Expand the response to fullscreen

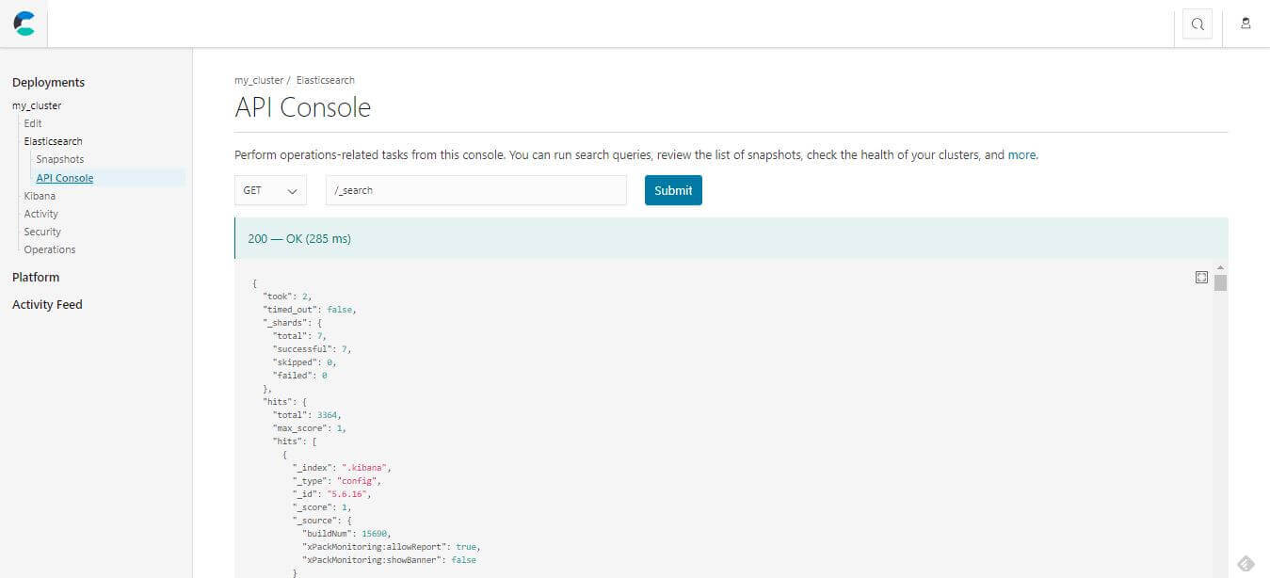point(1201,277)
